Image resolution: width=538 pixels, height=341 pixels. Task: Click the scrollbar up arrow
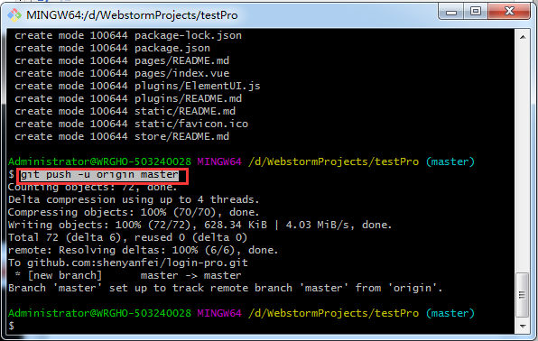pyautogui.click(x=523, y=37)
